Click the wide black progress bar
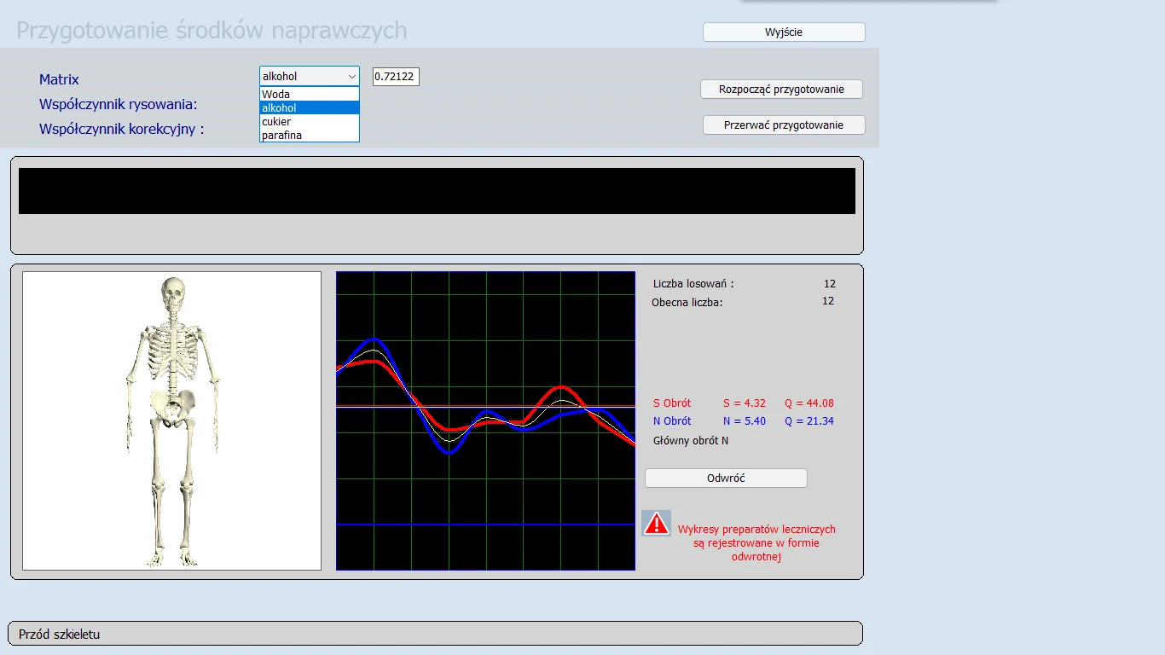The width and height of the screenshot is (1165, 655). click(437, 191)
